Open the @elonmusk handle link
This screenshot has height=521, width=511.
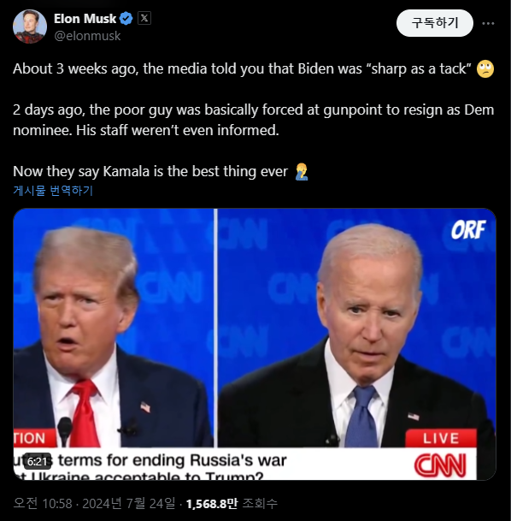pos(87,36)
